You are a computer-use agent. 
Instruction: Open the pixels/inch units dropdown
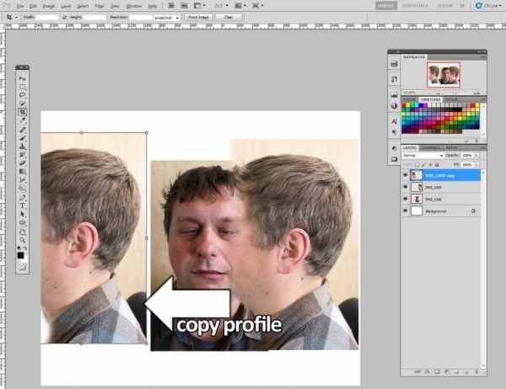[166, 18]
